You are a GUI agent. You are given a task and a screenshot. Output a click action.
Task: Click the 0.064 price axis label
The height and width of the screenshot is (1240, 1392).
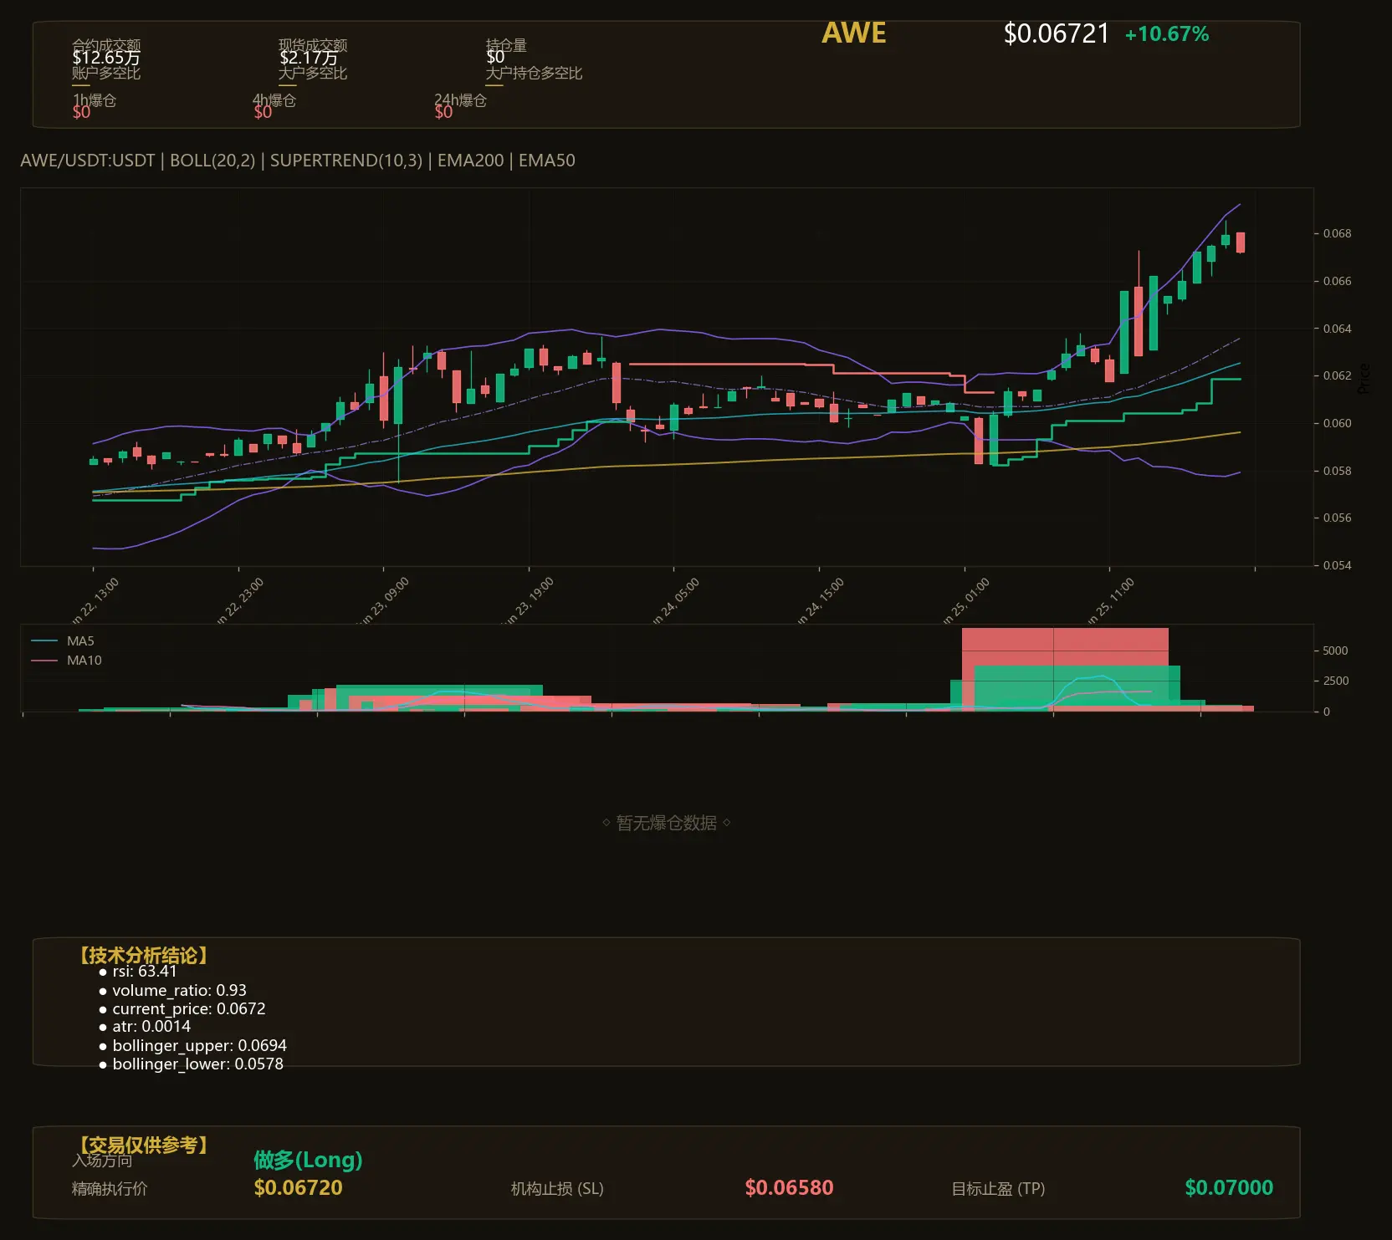pyautogui.click(x=1337, y=329)
